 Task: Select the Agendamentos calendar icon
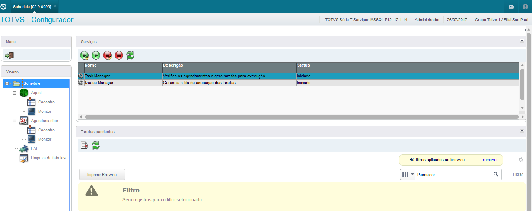[x=24, y=121]
